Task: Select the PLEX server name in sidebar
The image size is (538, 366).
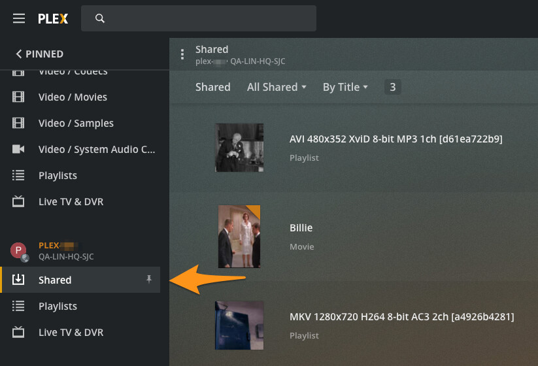Action: [x=58, y=246]
